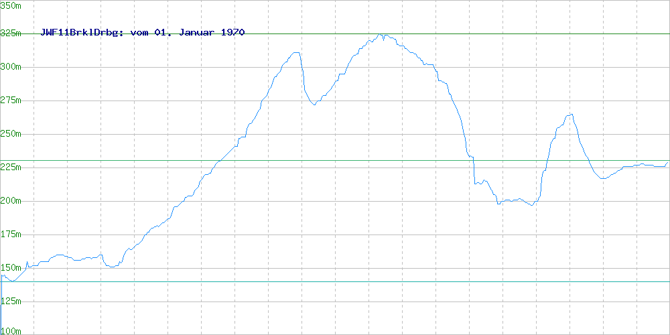Click the 225m axis label
Viewport: 670px width, 335px height.
tap(11, 167)
